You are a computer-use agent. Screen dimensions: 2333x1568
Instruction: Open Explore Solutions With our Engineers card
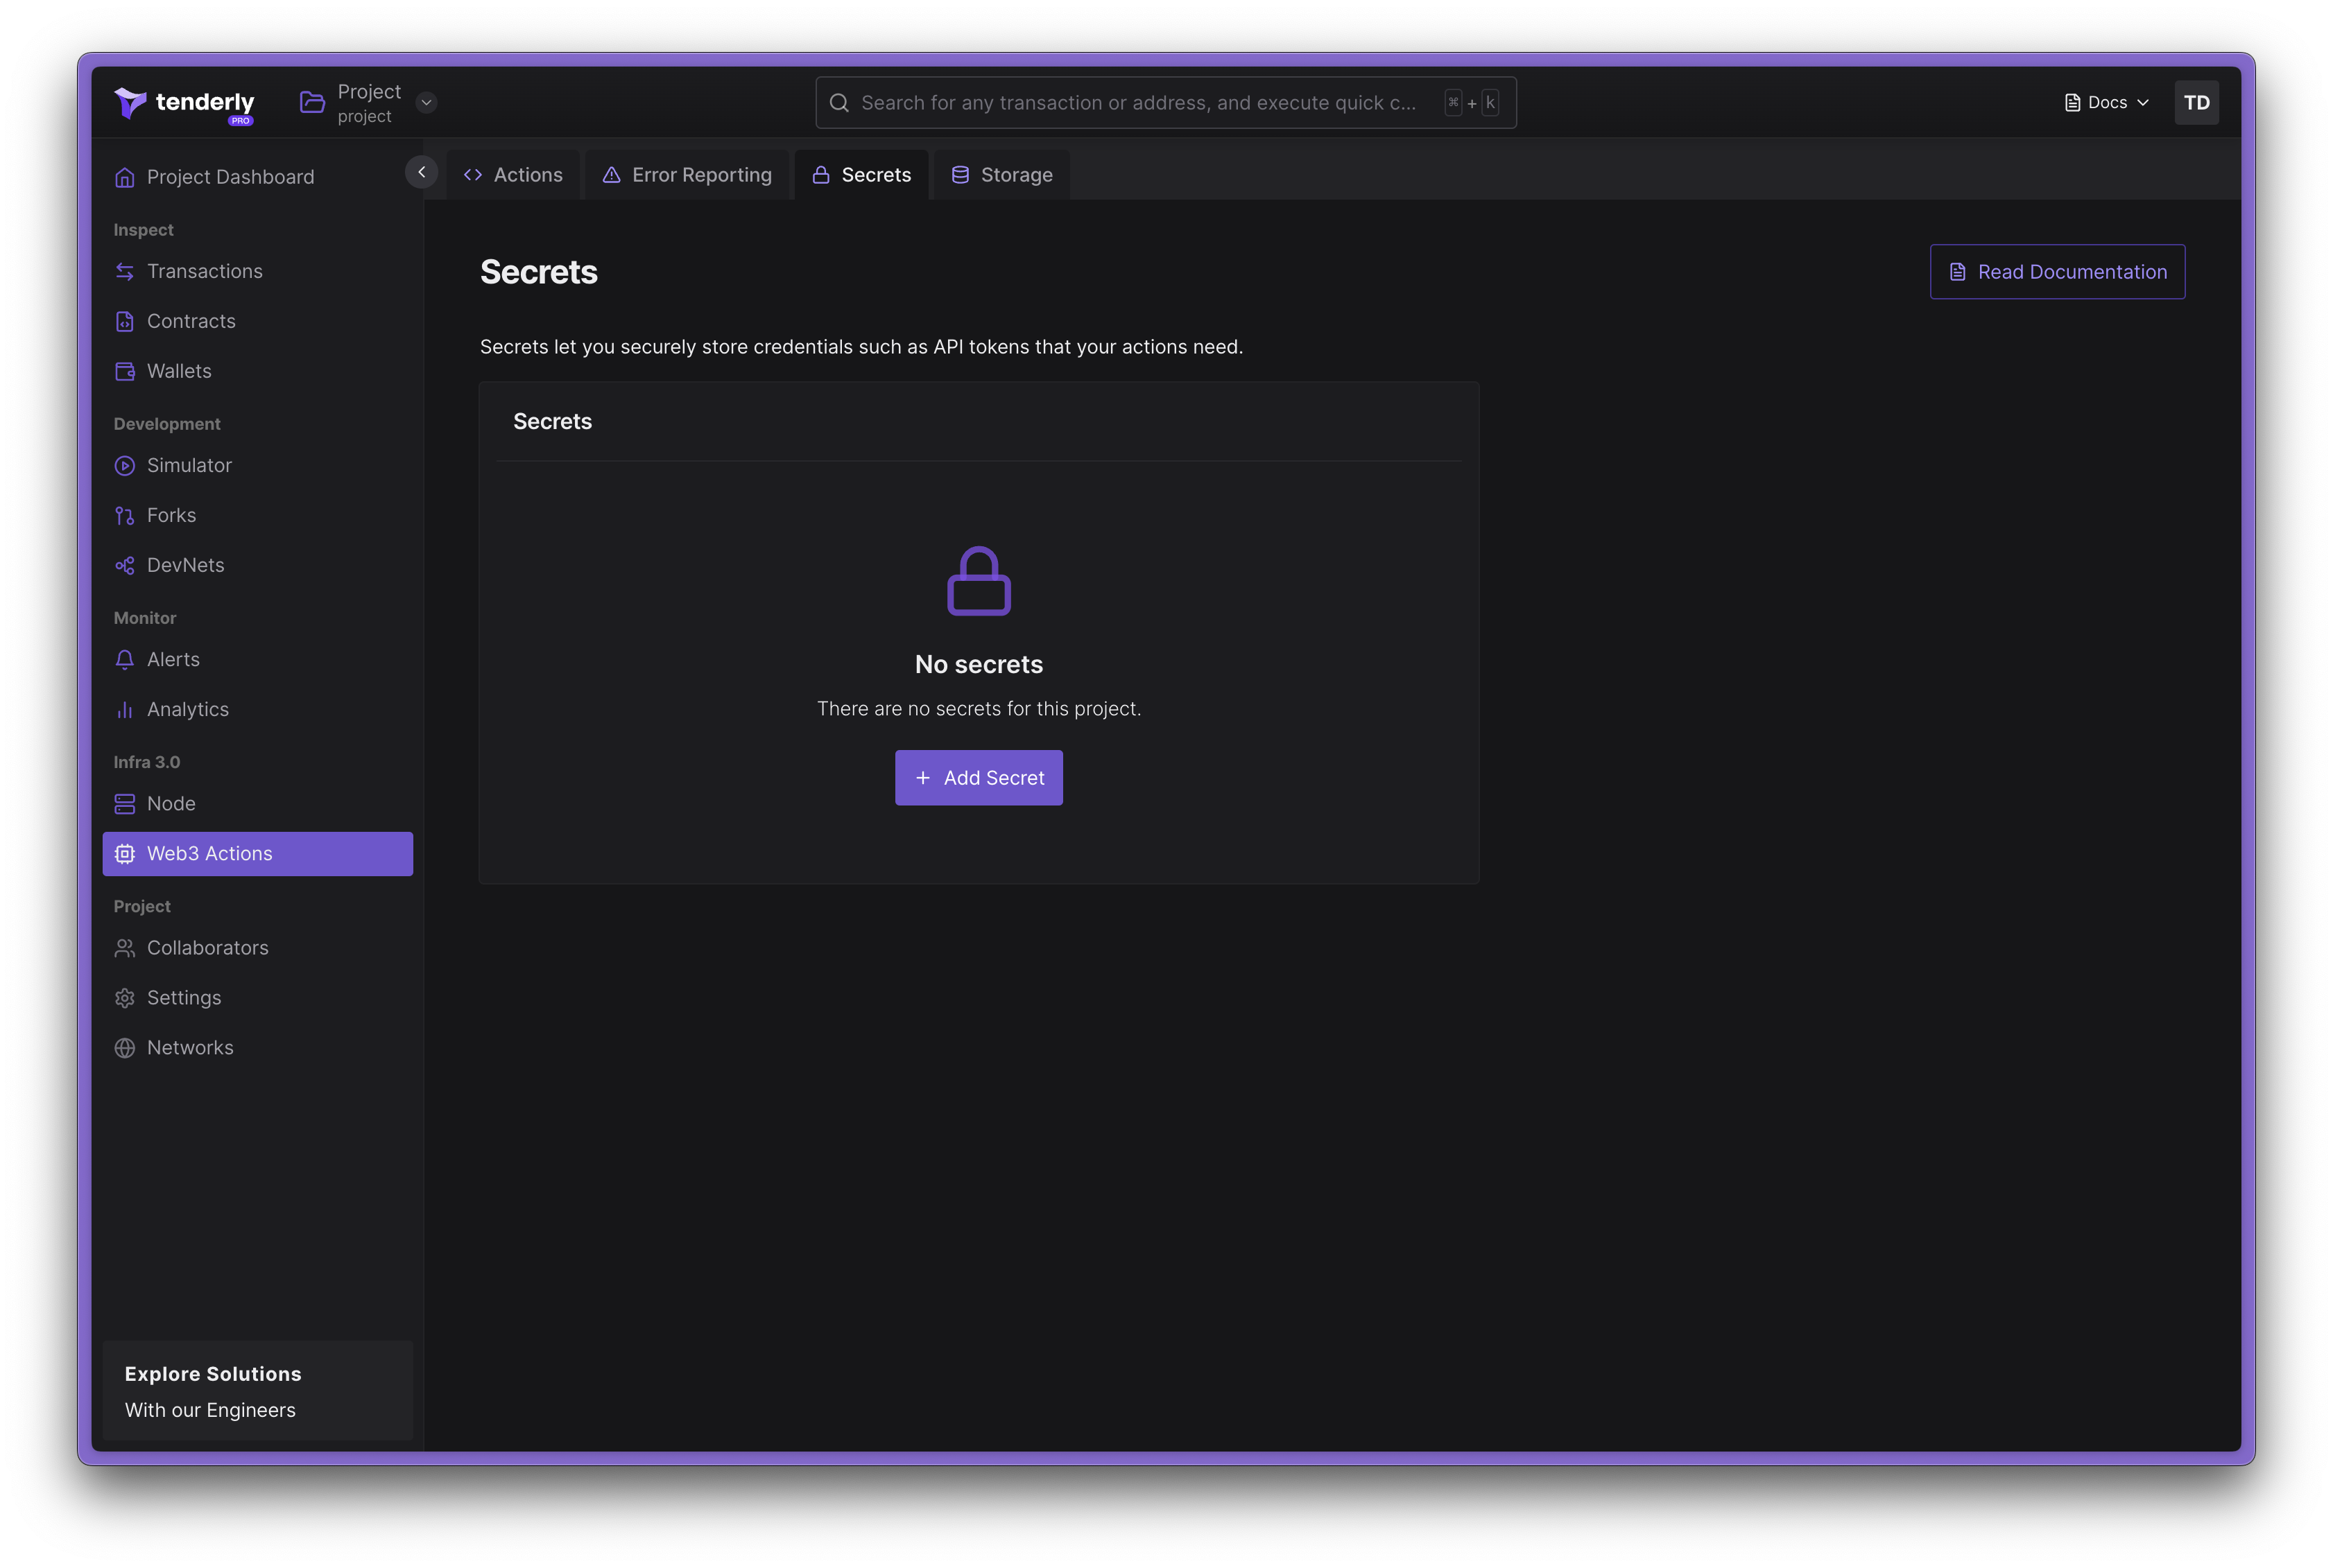[257, 1390]
